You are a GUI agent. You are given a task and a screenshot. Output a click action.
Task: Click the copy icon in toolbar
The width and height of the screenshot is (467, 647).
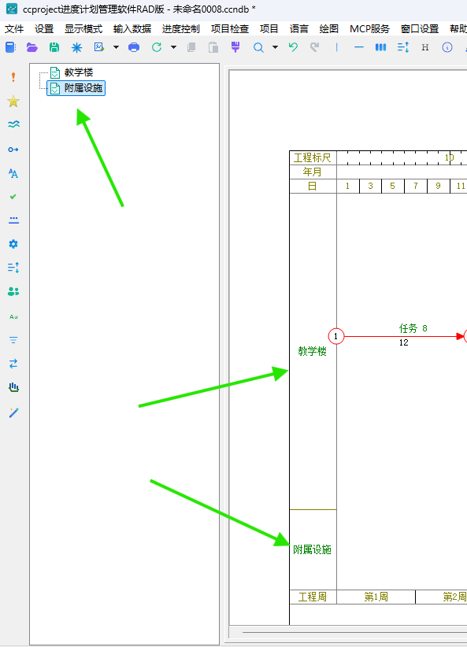click(x=191, y=47)
